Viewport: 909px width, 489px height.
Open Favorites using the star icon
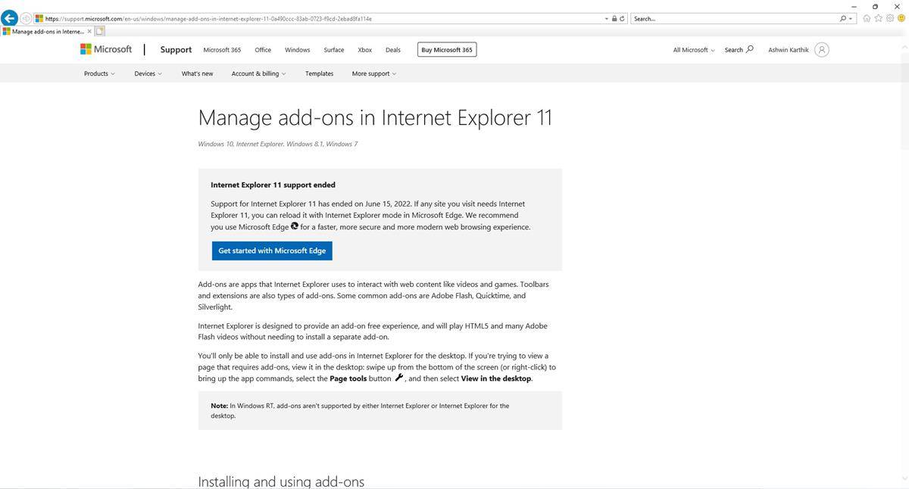878,18
